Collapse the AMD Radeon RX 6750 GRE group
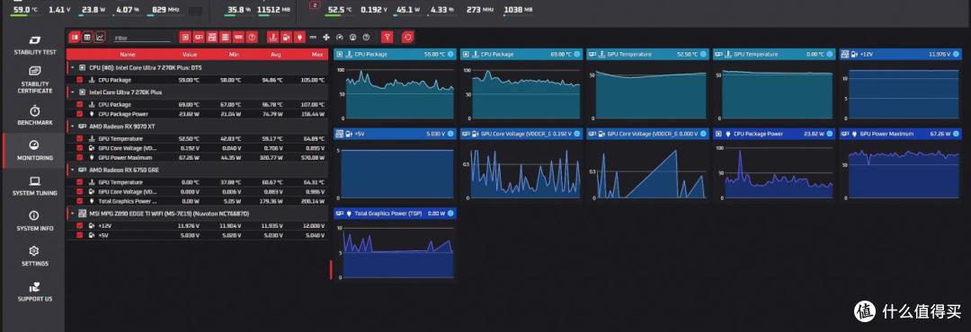 (73, 170)
